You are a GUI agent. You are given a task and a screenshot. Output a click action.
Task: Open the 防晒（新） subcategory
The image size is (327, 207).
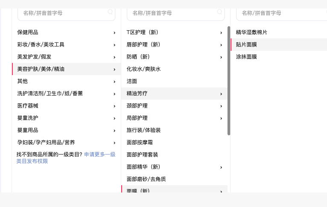[x=138, y=57]
